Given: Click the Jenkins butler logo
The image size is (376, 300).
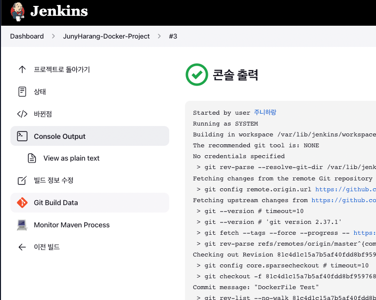Looking at the screenshot, I should point(17,12).
